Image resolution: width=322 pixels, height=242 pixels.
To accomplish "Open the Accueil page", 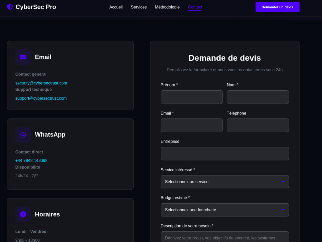I will point(116,7).
